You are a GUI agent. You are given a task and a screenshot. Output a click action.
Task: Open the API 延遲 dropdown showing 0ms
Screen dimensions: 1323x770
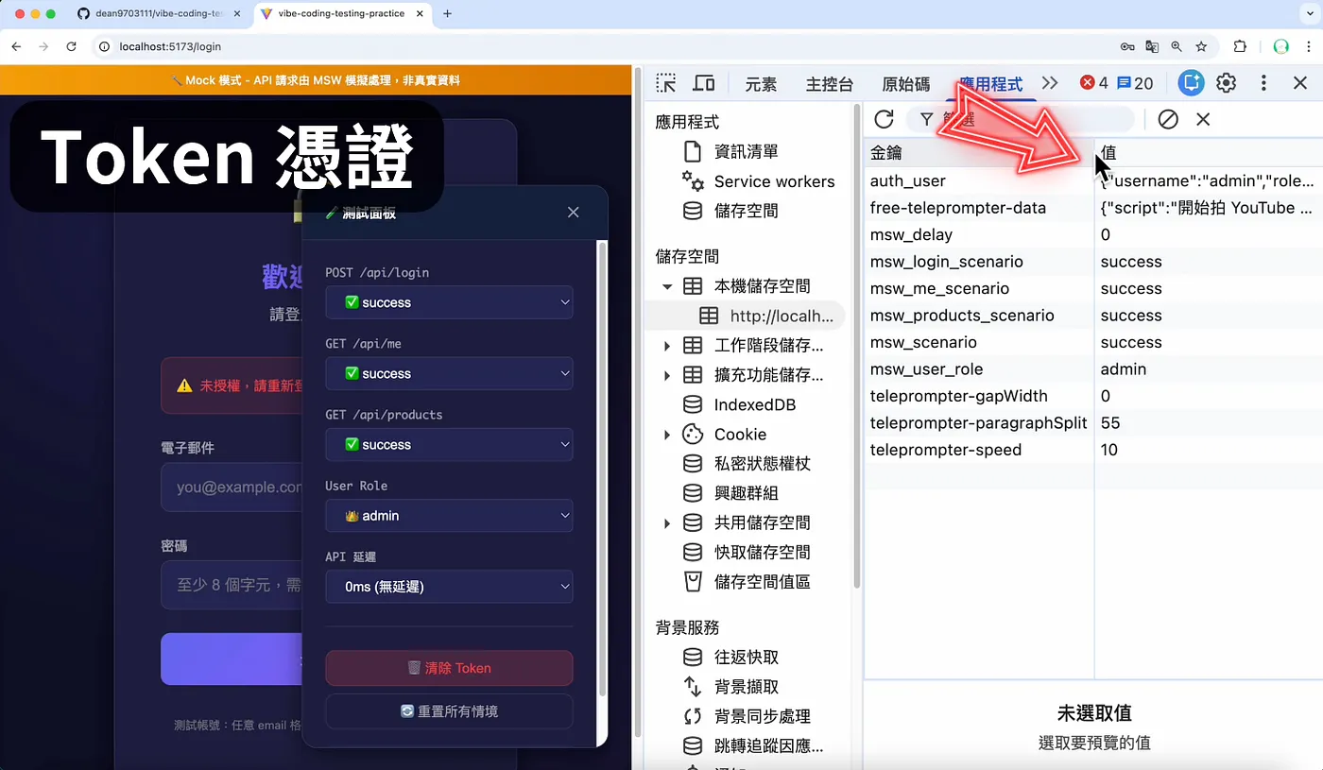449,587
